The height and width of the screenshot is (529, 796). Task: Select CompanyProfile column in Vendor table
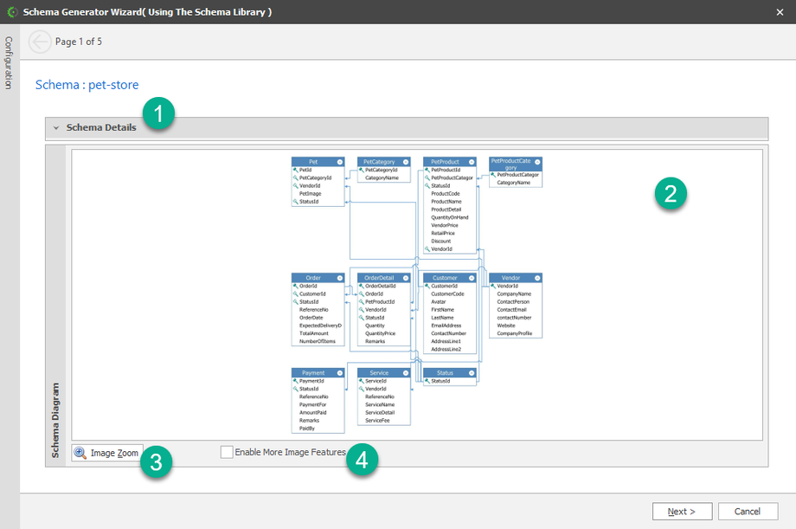click(x=514, y=333)
